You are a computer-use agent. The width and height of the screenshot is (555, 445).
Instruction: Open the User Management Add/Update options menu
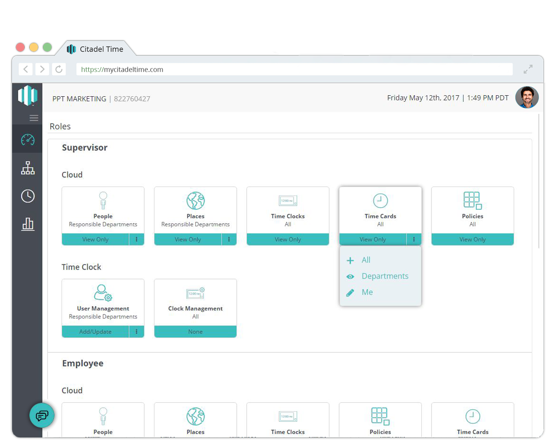137,332
